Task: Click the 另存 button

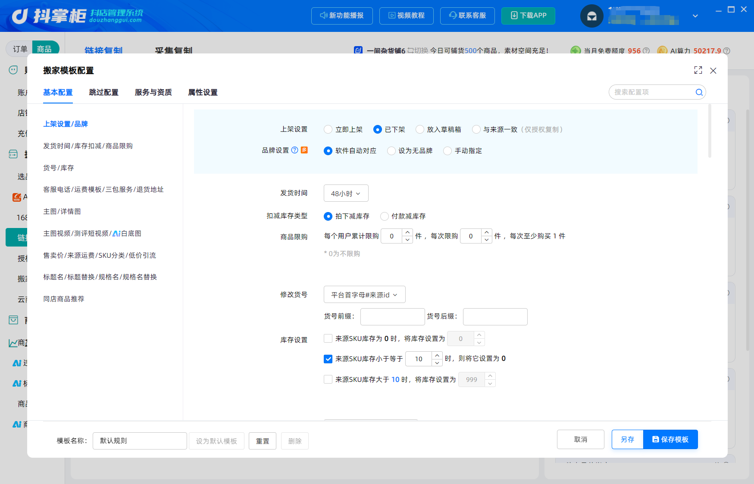Action: [627, 439]
